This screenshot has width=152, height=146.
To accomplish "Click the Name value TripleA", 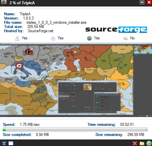I will point(25,14).
